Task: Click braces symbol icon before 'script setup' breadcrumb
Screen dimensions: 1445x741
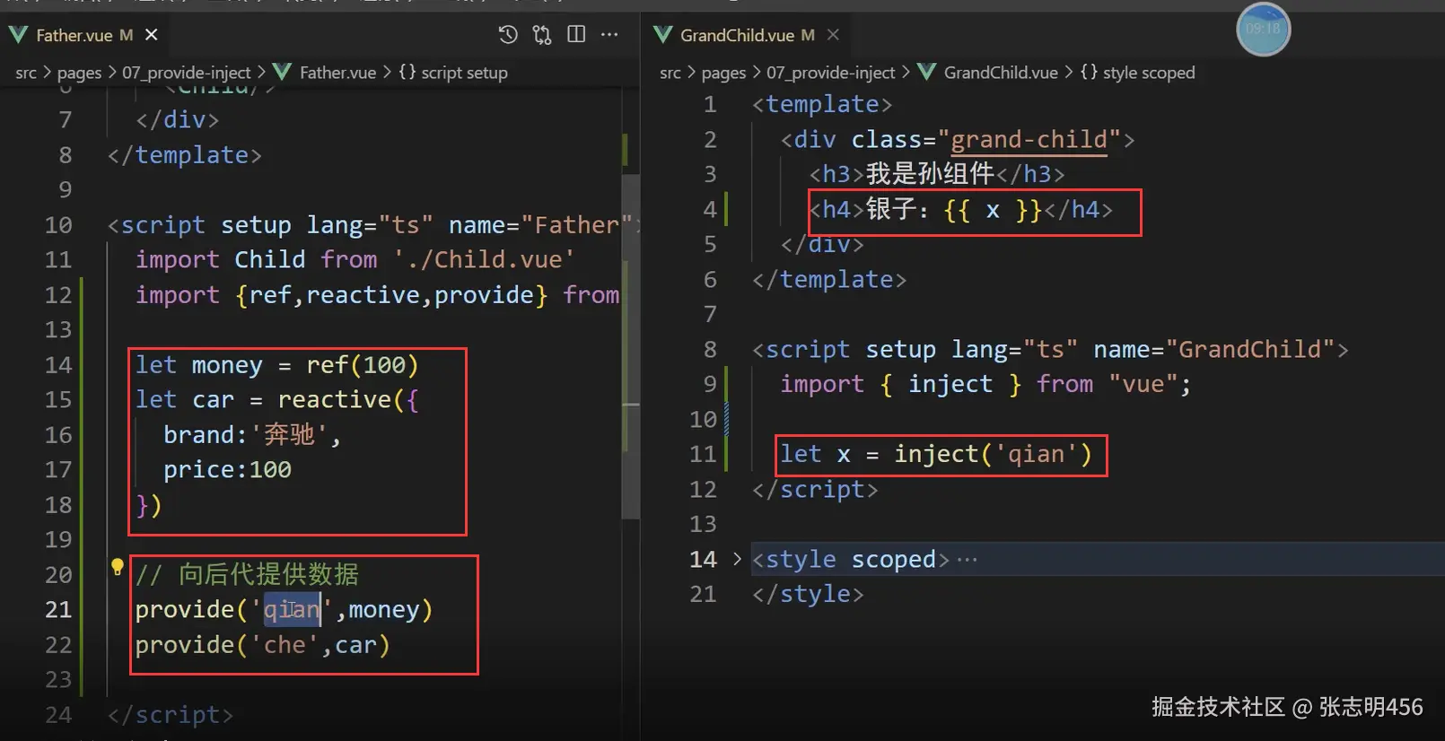Action: (x=407, y=72)
